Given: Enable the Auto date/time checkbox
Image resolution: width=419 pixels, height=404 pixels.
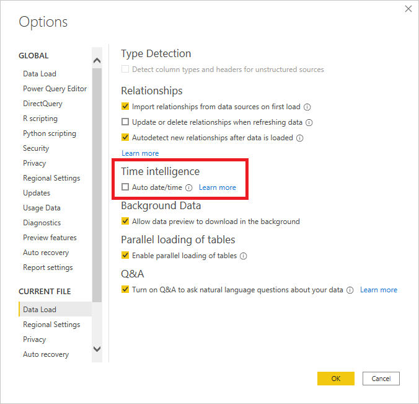Looking at the screenshot, I should pyautogui.click(x=125, y=187).
